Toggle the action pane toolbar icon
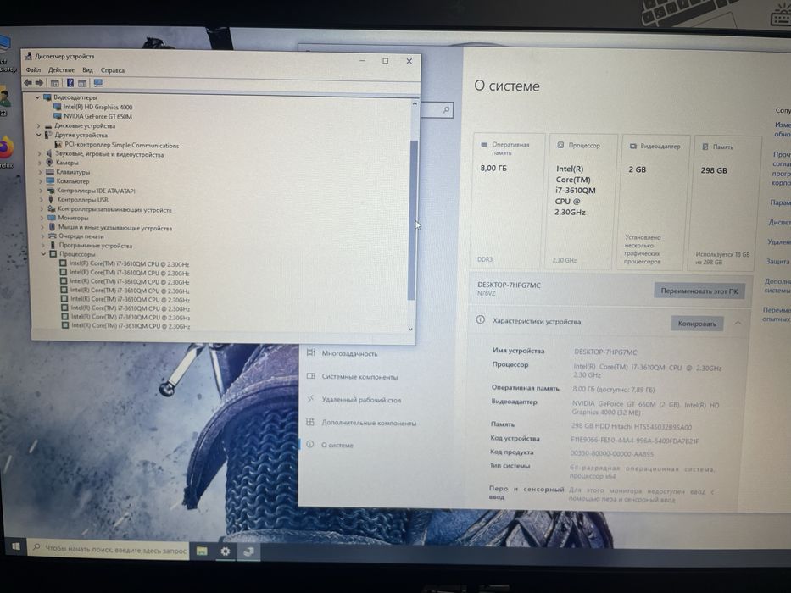 [82, 83]
